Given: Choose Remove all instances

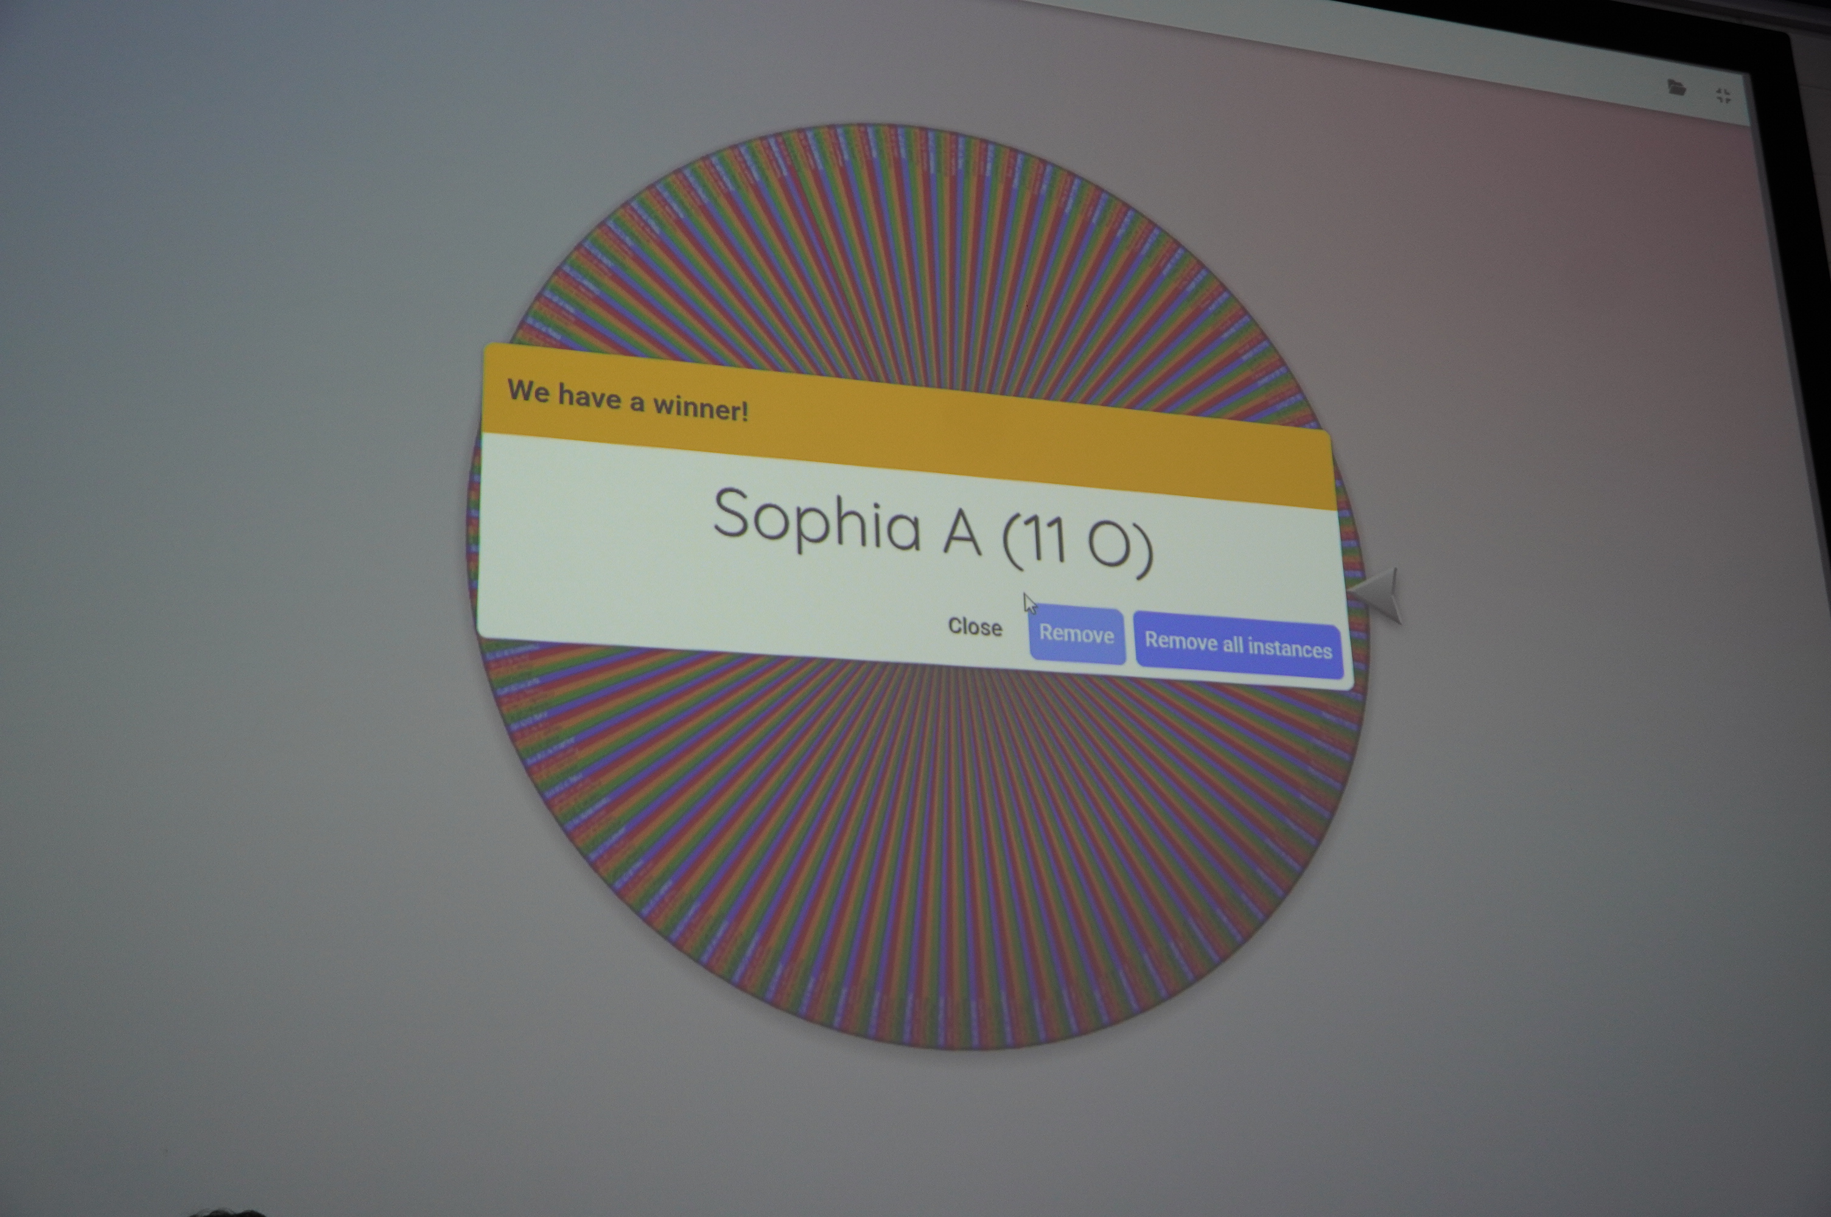Looking at the screenshot, I should (x=1238, y=646).
